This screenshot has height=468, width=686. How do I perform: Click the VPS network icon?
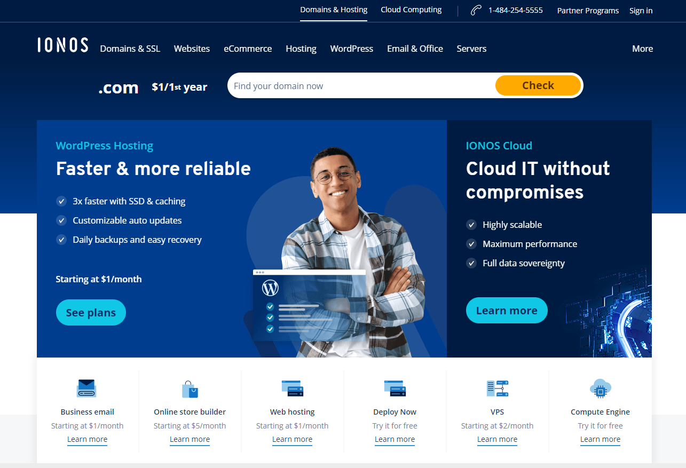498,388
